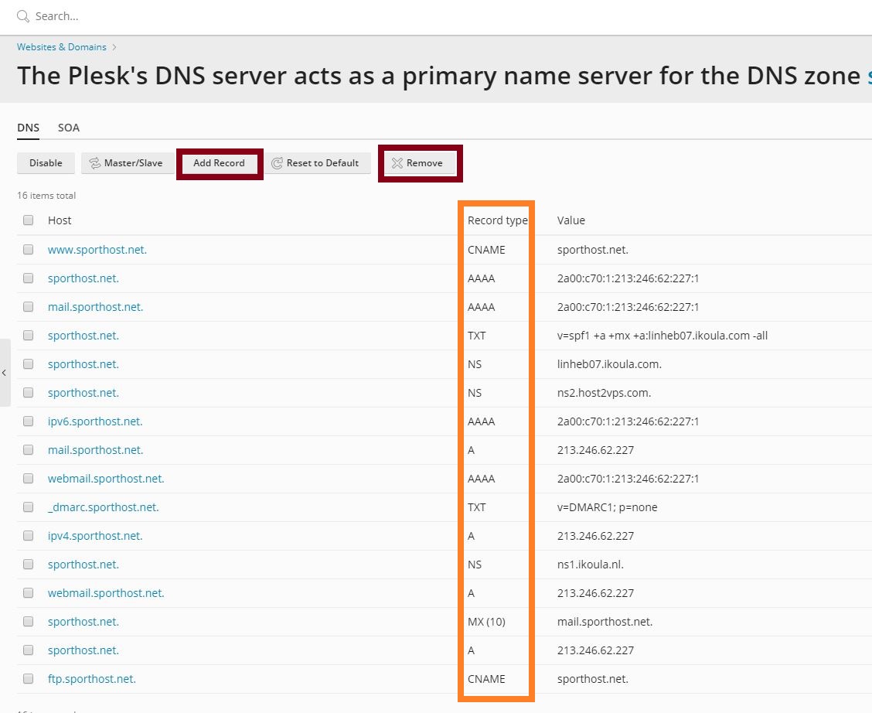Open sporthost.net. link for ns1.ikoula.nl.
The height and width of the screenshot is (713, 872).
click(x=83, y=565)
